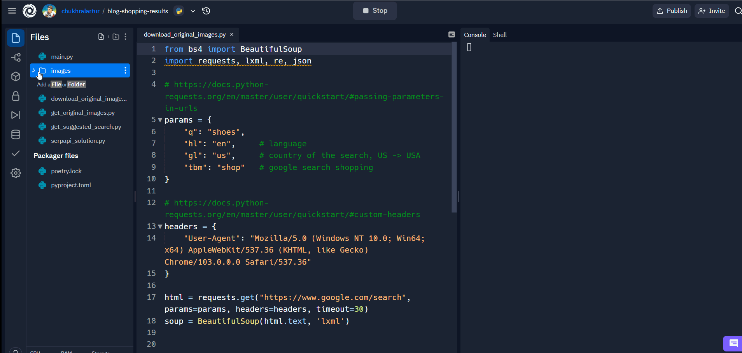Click the editor vertical scrollbar
The height and width of the screenshot is (353, 742).
(x=454, y=128)
